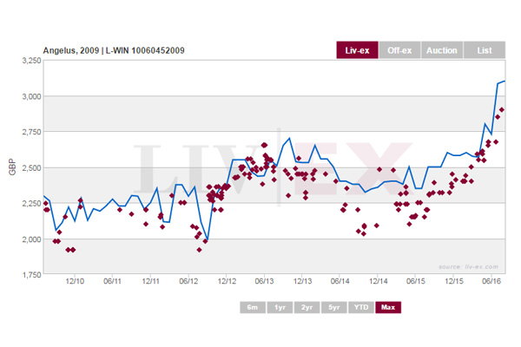Click the 06/11 date label

pyautogui.click(x=112, y=281)
